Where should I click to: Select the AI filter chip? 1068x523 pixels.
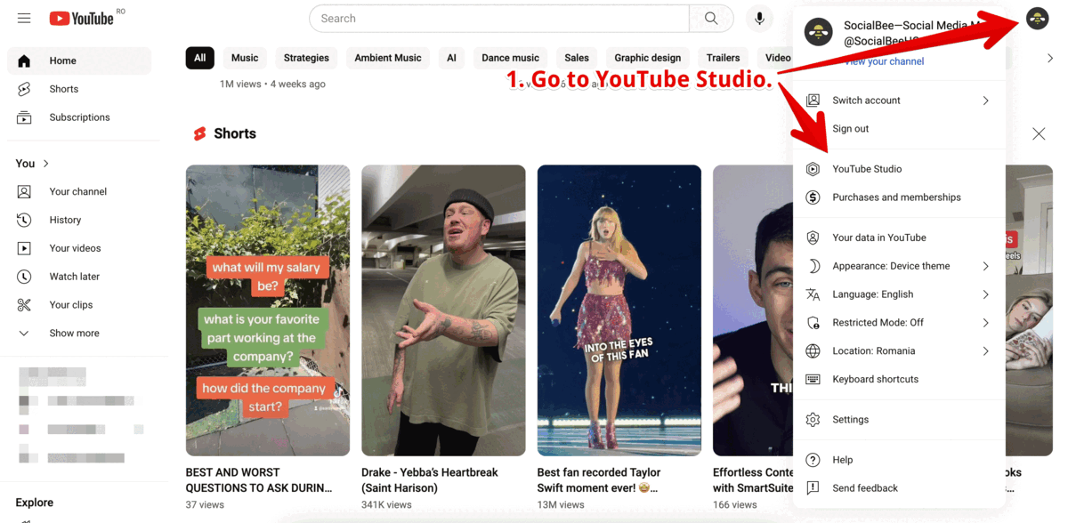point(451,58)
